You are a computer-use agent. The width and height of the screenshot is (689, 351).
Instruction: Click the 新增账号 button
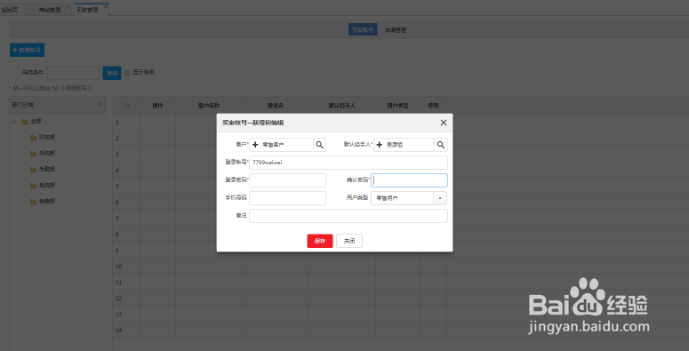point(28,50)
